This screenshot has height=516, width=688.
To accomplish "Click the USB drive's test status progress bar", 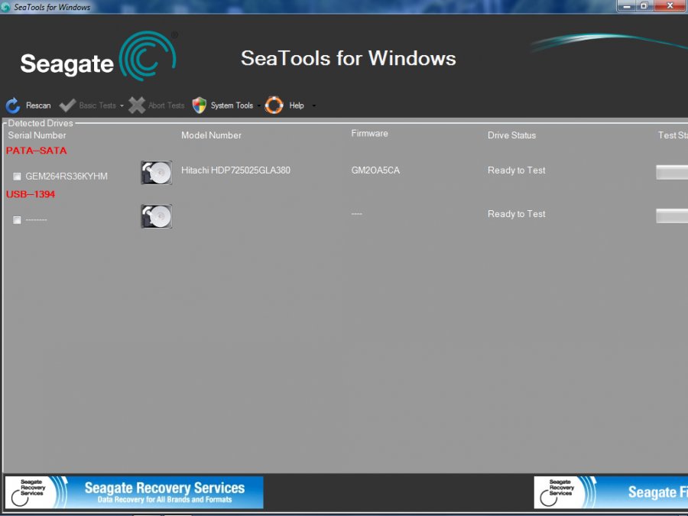I will [x=672, y=216].
